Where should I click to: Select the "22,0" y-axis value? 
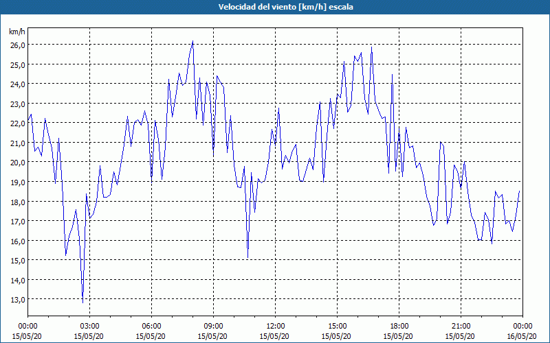pyautogui.click(x=17, y=123)
